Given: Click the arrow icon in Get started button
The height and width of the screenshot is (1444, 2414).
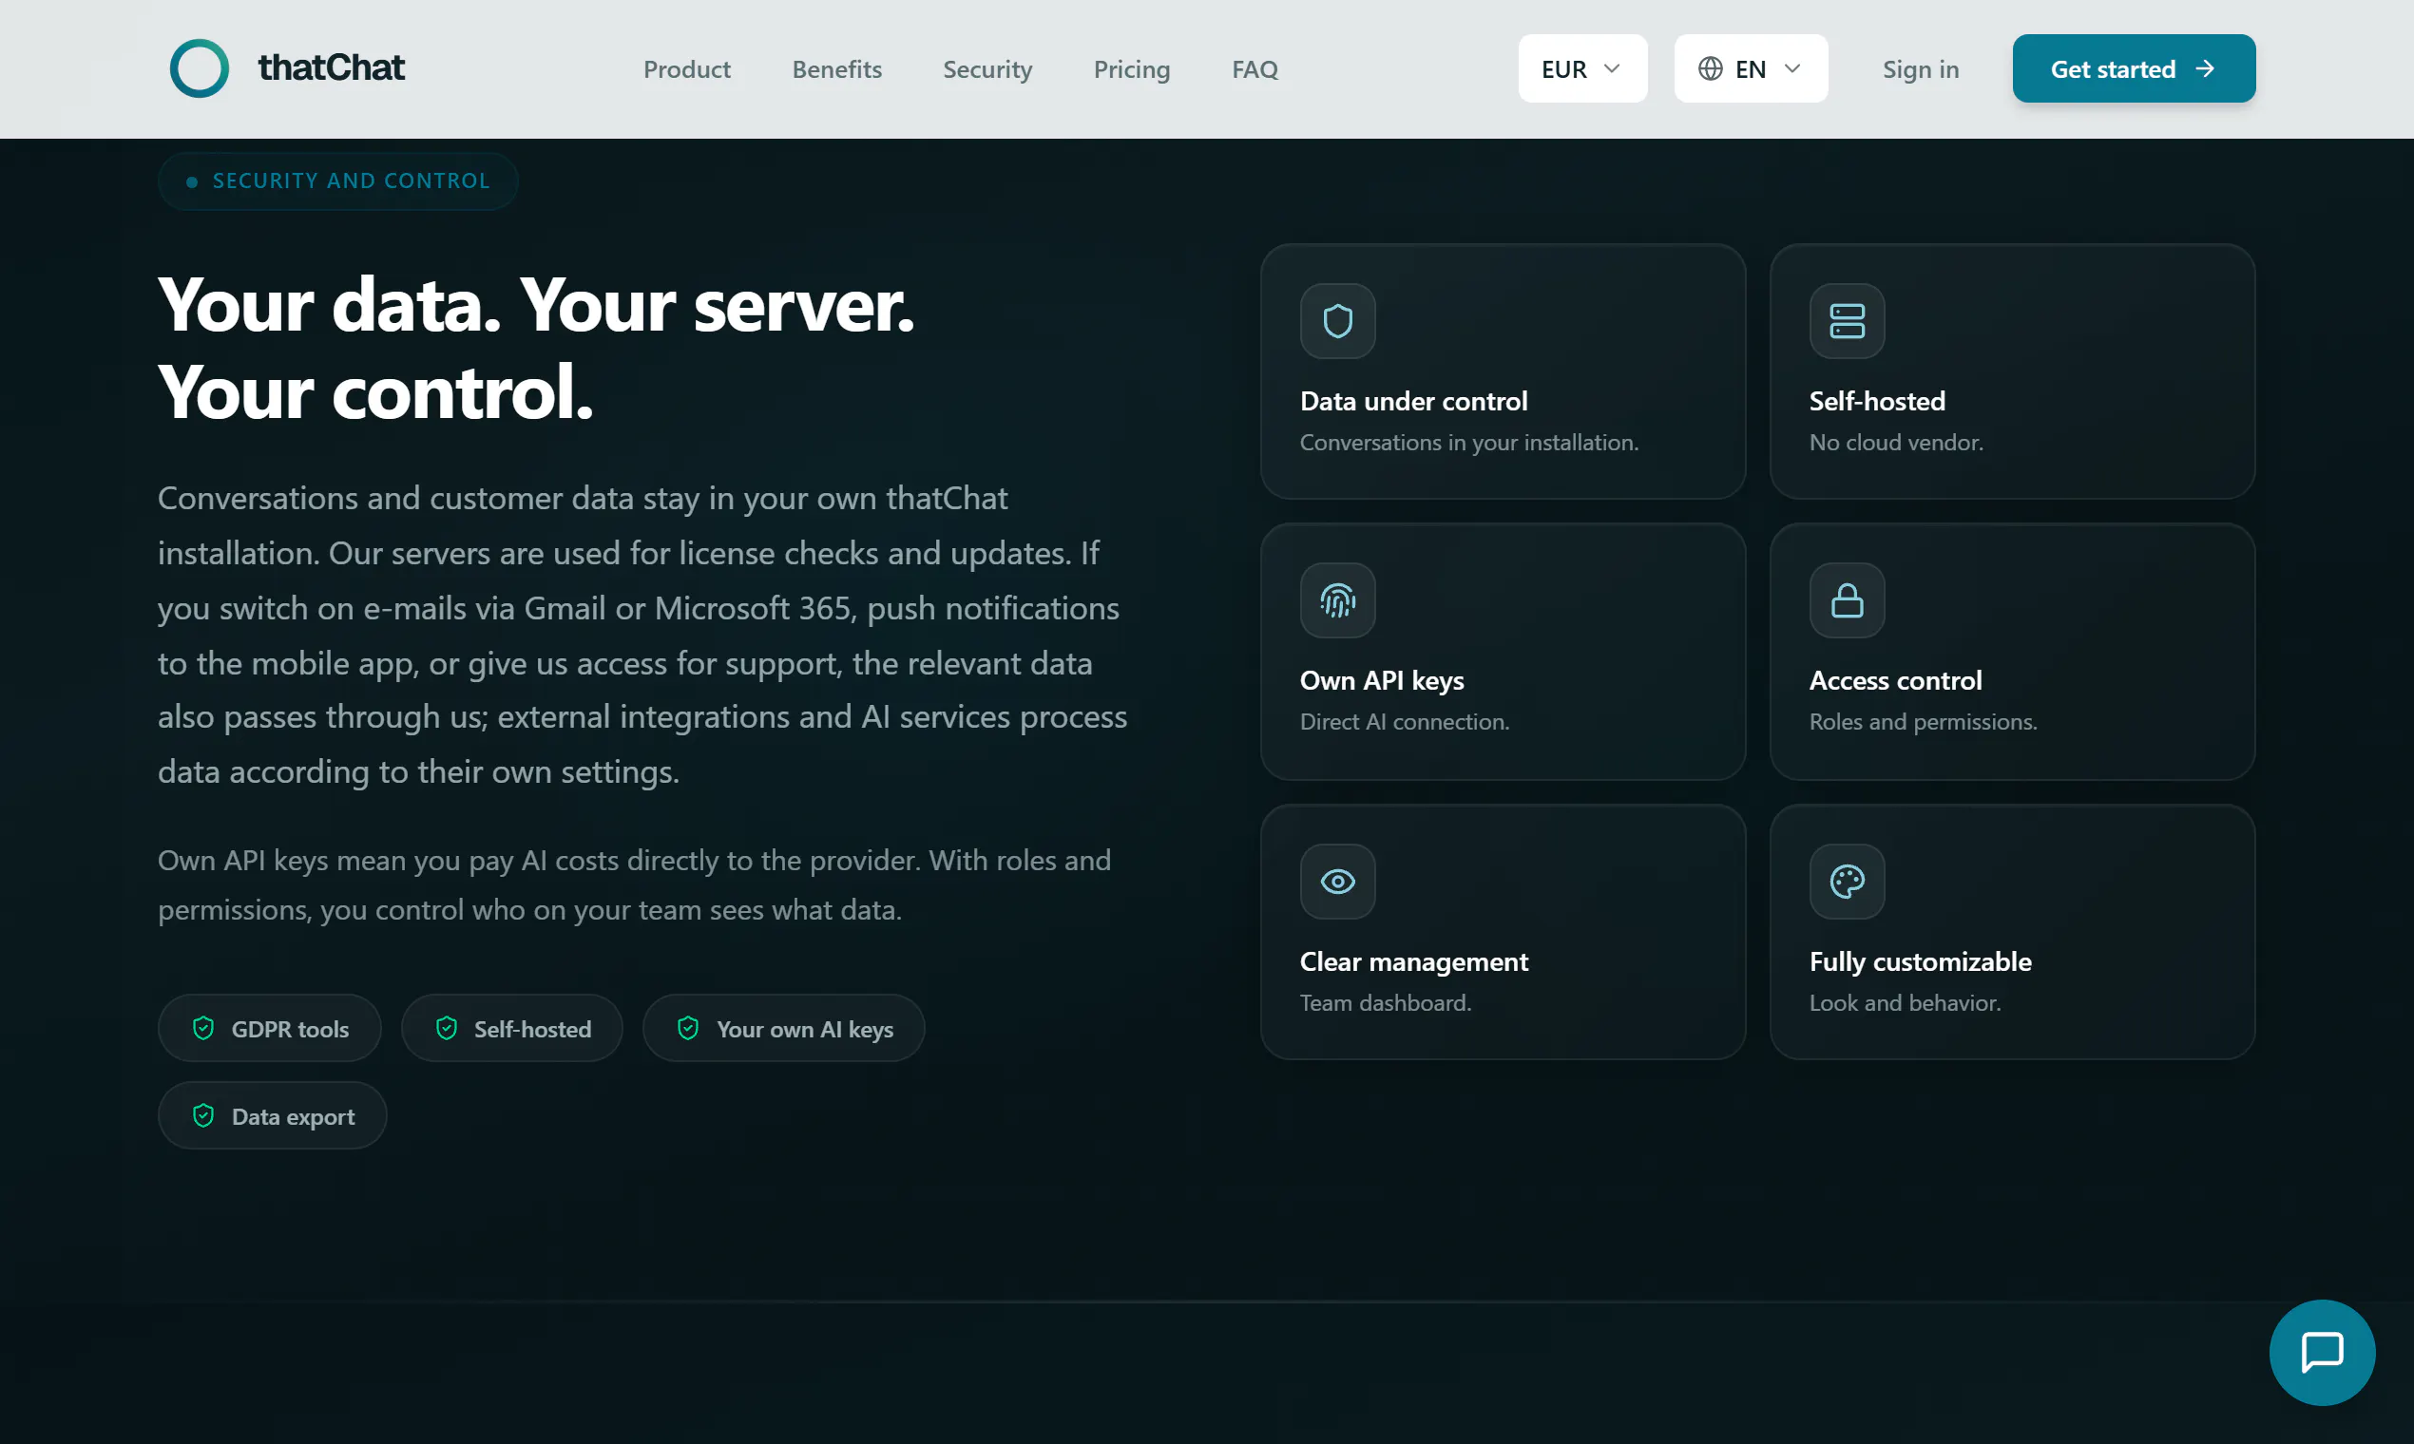Looking at the screenshot, I should (2206, 69).
